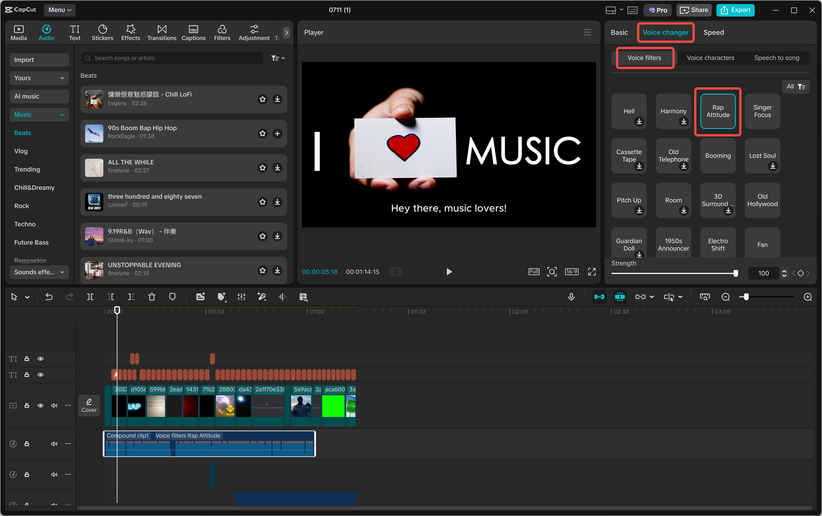Lock the Compound clip1 audio track
This screenshot has width=822, height=516.
point(27,444)
